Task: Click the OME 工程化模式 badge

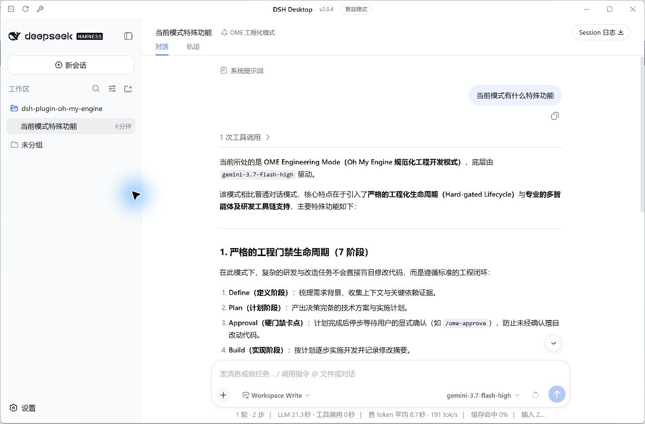Action: click(248, 33)
